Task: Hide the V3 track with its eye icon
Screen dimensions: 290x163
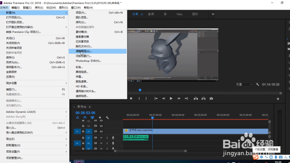Action: (101, 121)
